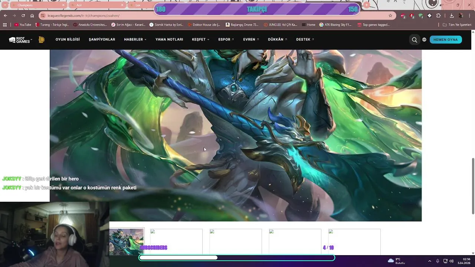Show hidden tray icons chevron
The height and width of the screenshot is (267, 475).
tap(430, 261)
